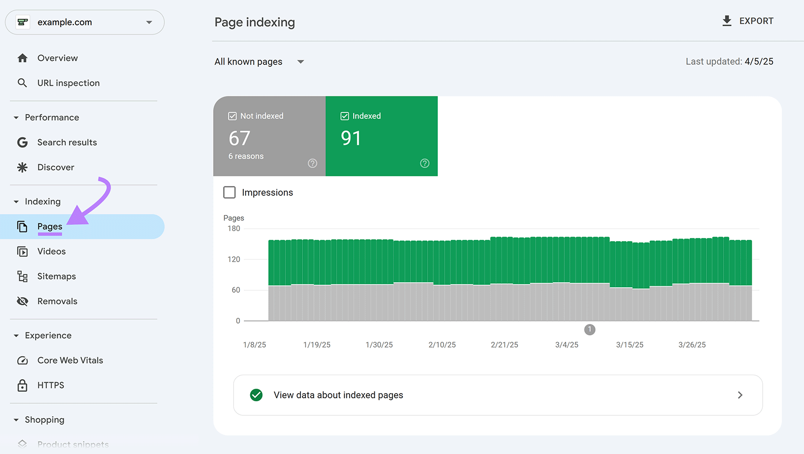Open Core Web Vitals report
804x454 pixels.
pos(70,360)
